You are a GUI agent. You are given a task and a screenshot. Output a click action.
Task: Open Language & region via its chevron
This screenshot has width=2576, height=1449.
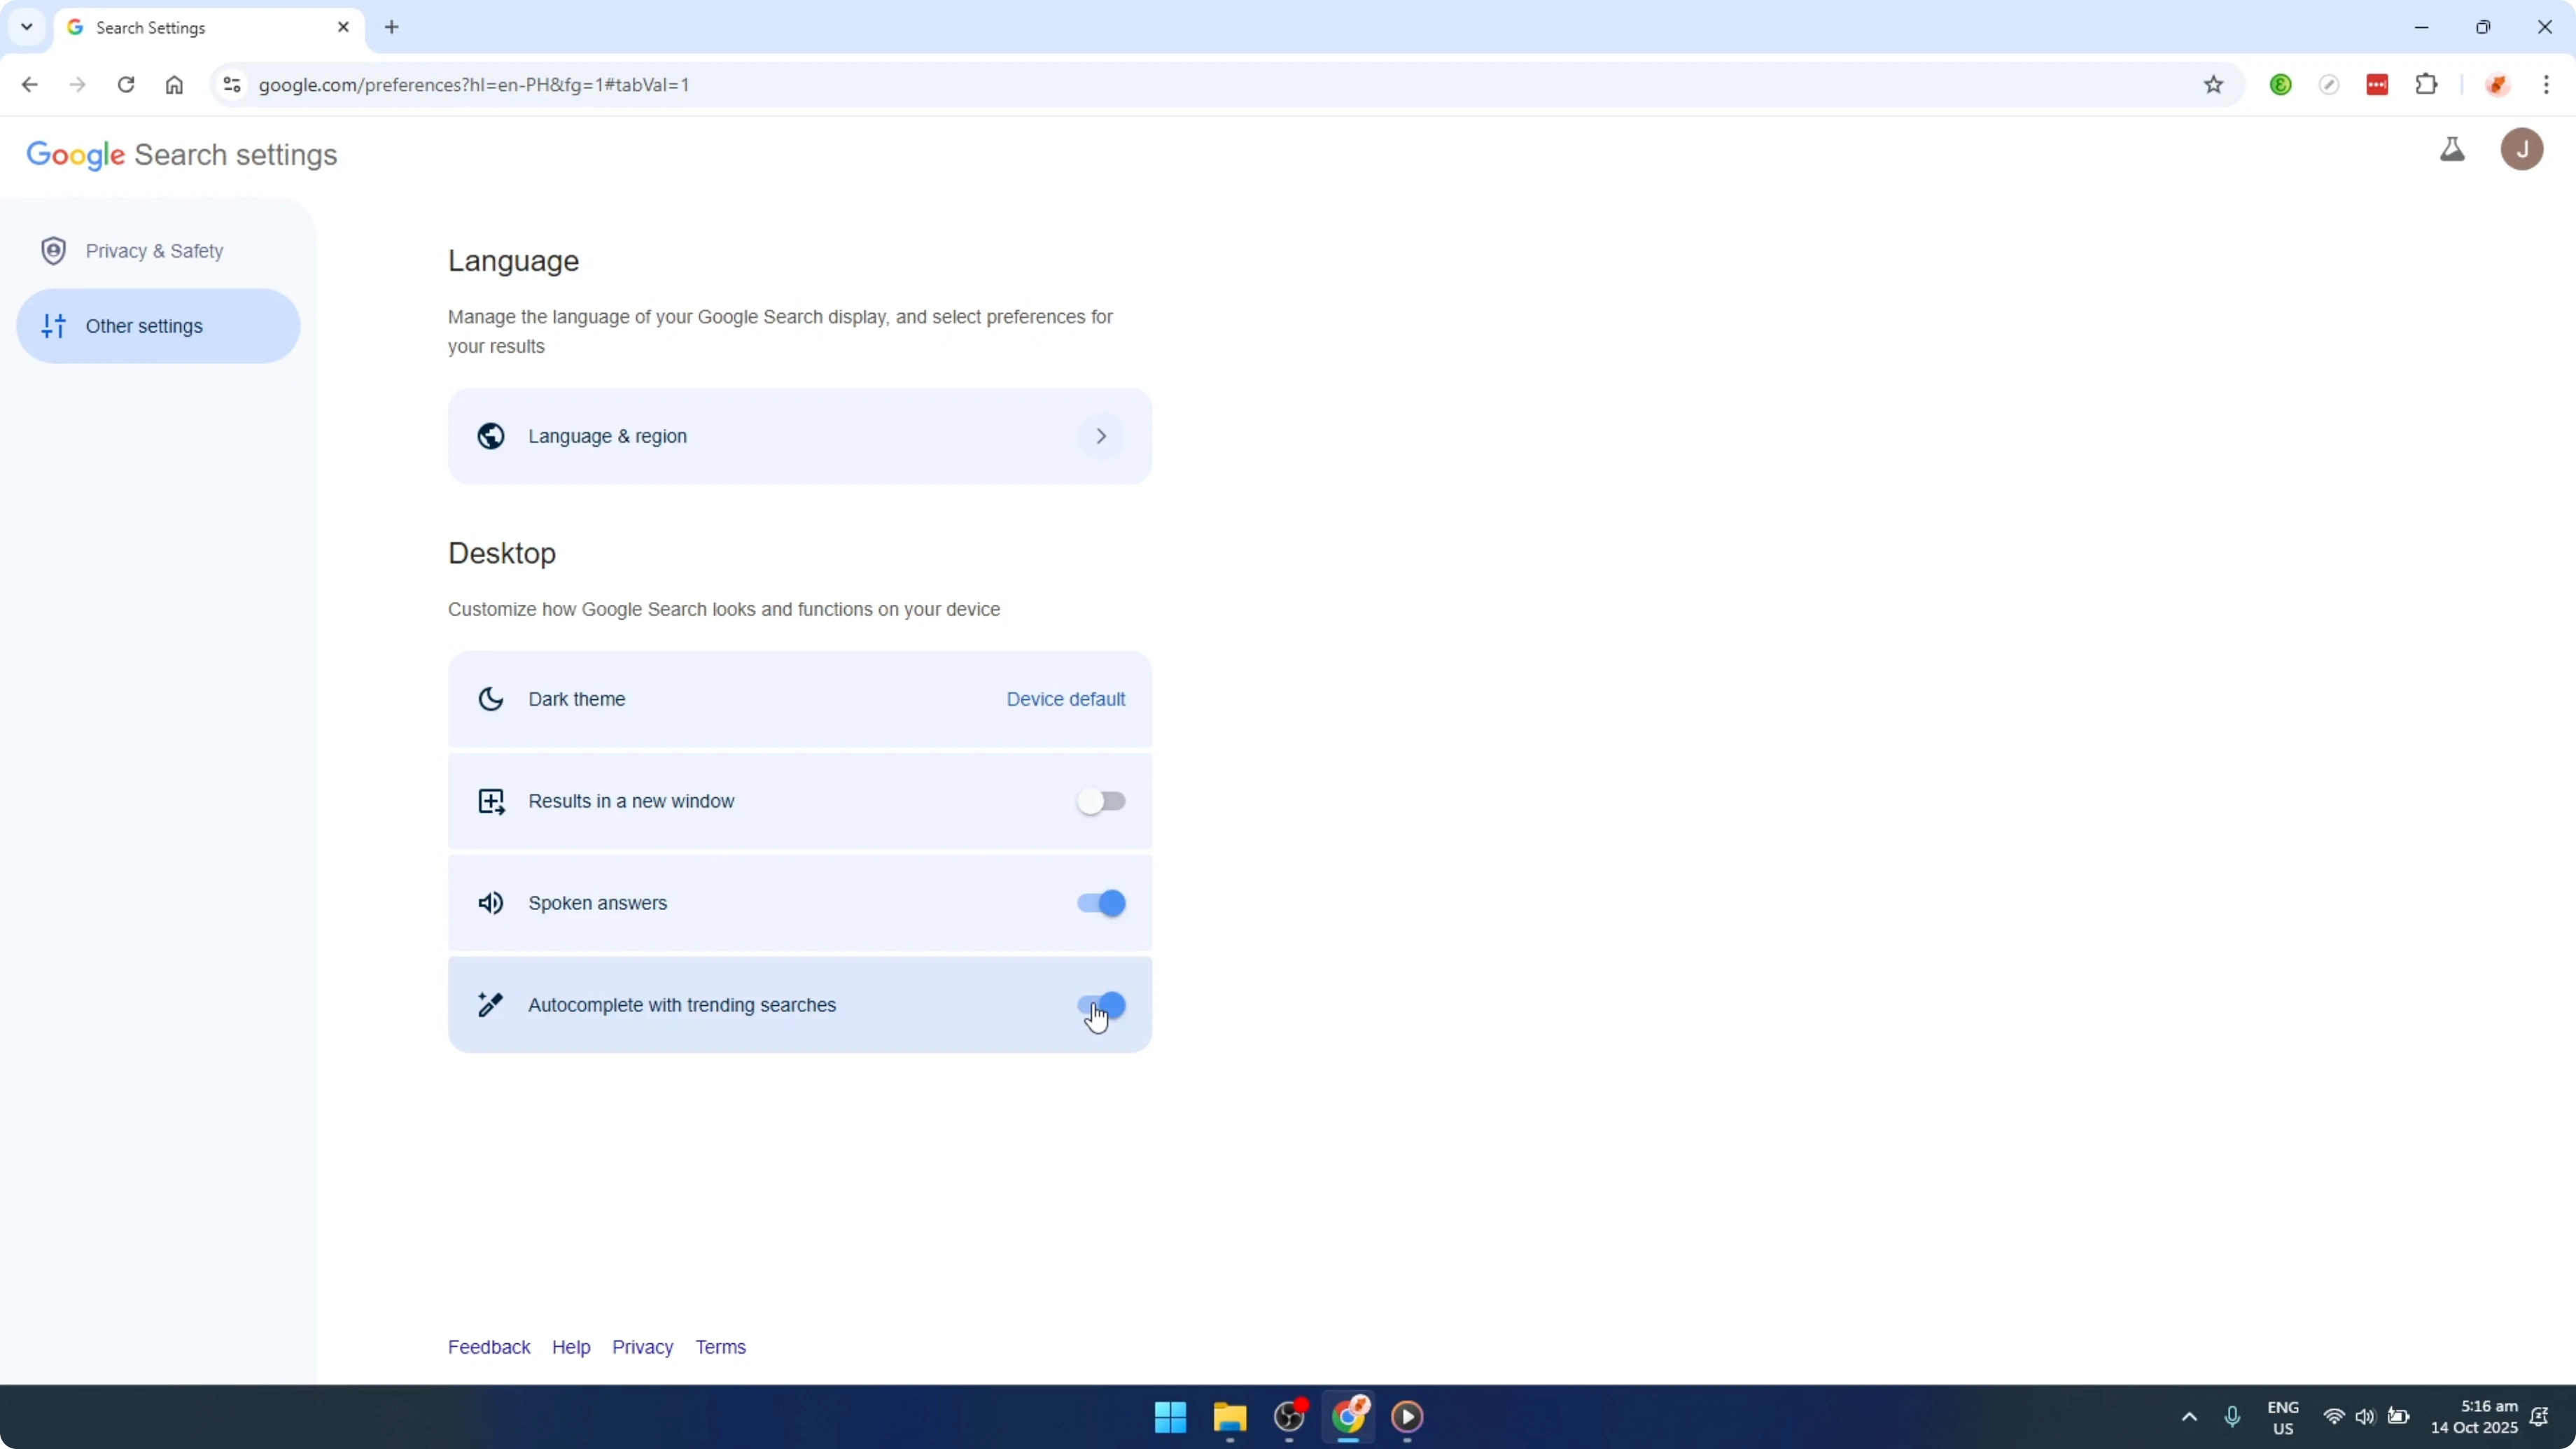(1101, 436)
